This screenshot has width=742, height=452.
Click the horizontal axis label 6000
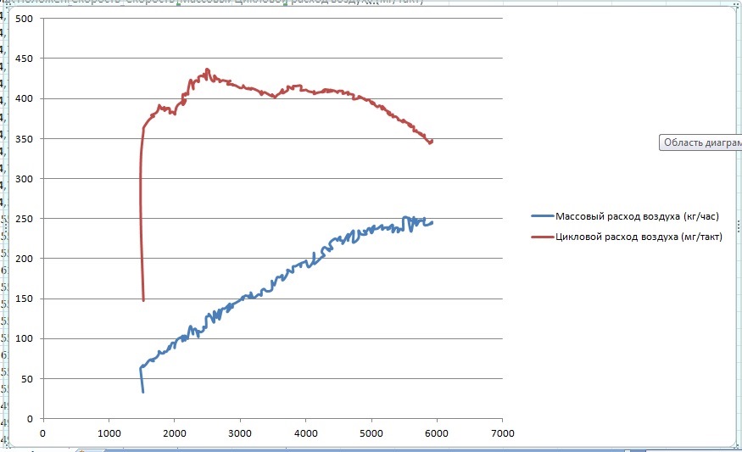point(437,433)
